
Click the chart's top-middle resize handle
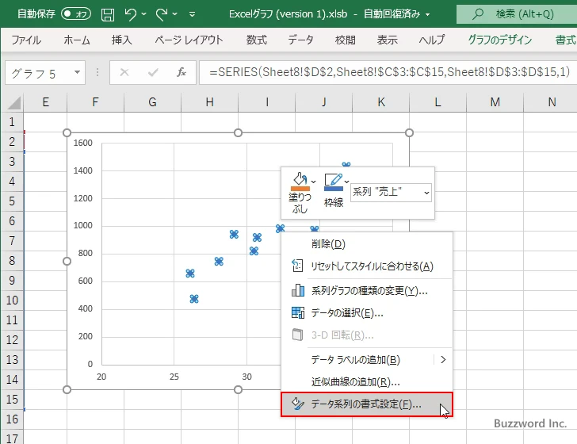tap(238, 133)
